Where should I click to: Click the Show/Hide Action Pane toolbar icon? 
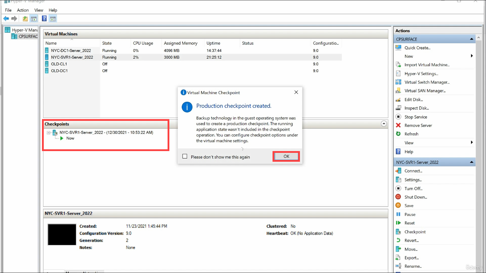point(53,18)
